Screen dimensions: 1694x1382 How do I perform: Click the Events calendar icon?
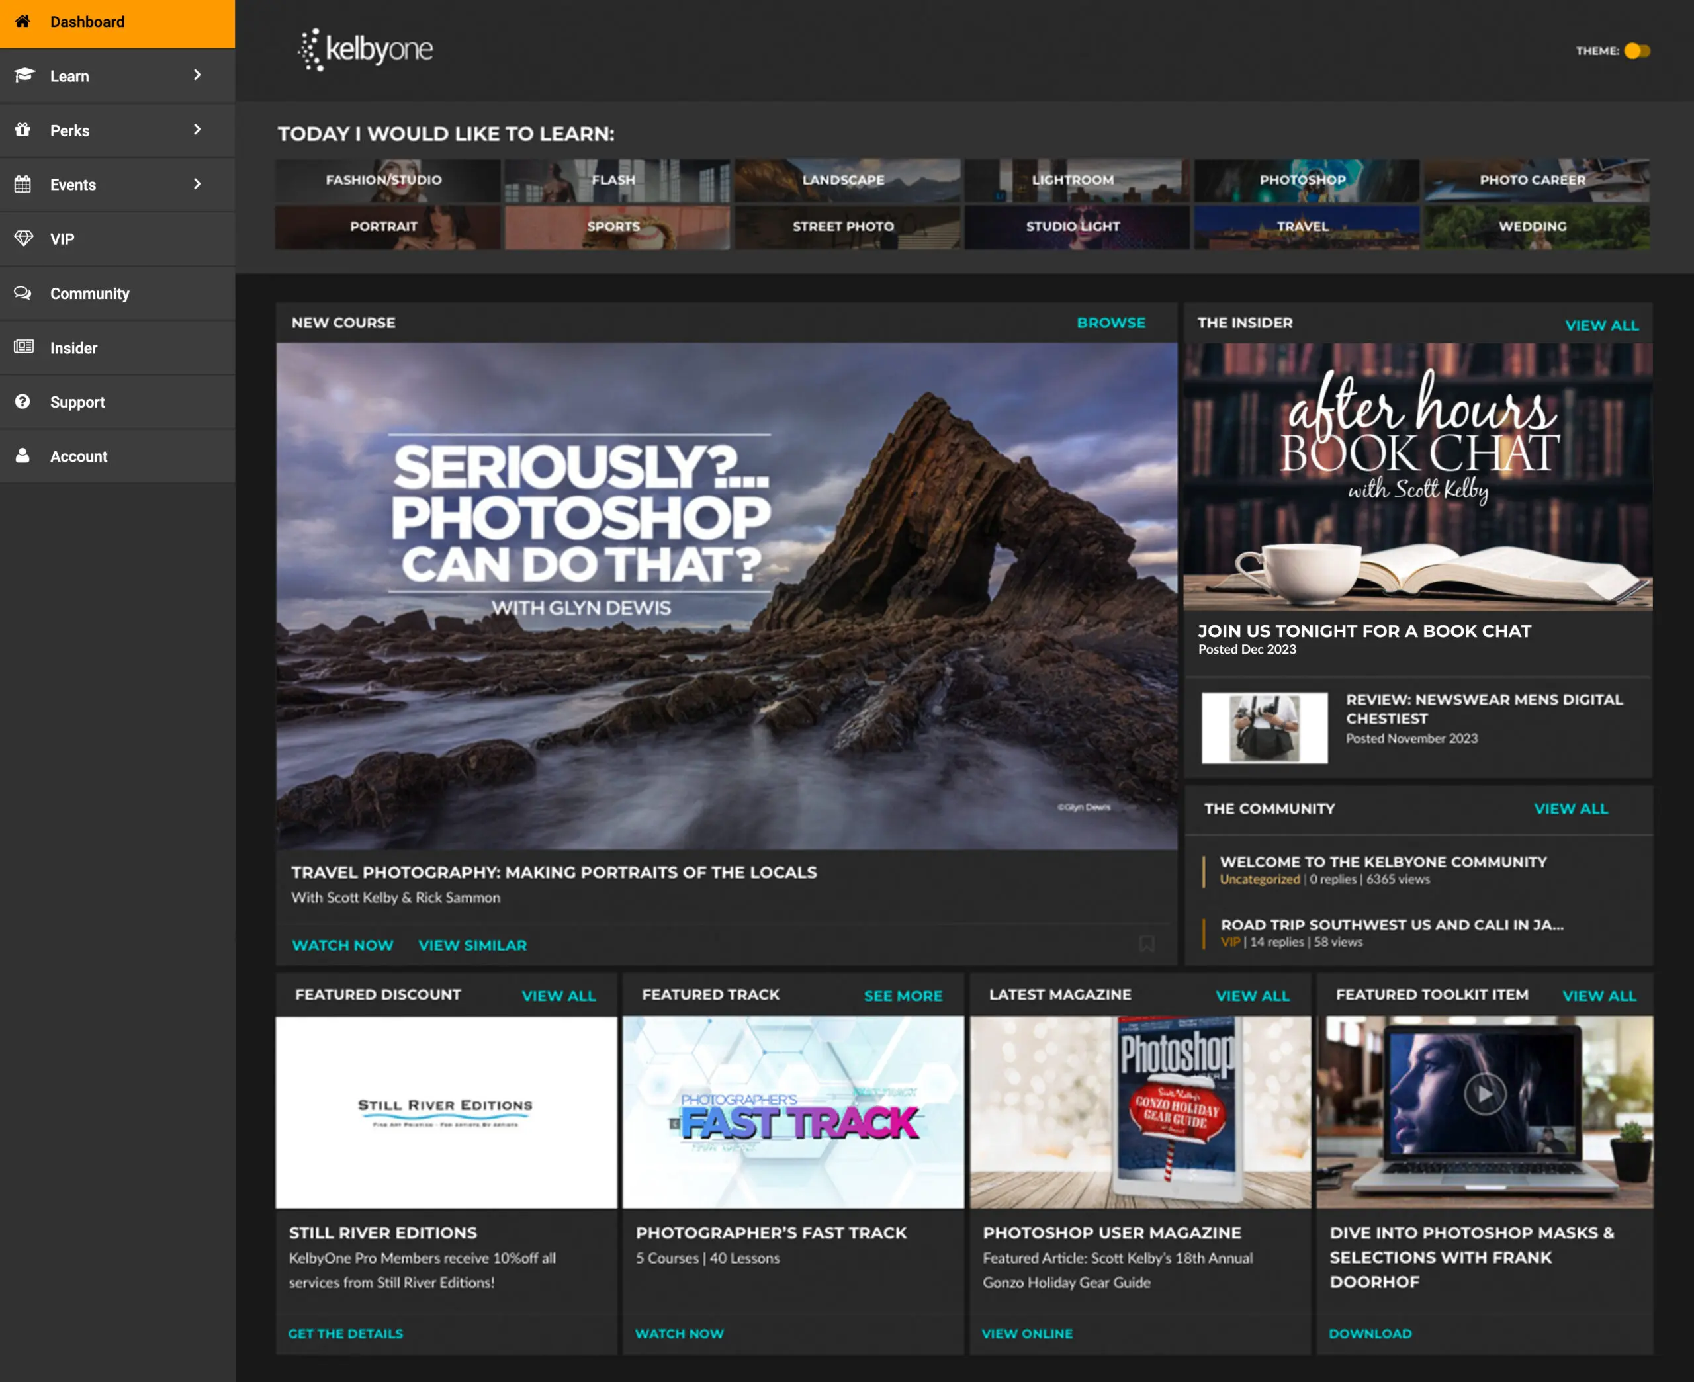point(23,184)
